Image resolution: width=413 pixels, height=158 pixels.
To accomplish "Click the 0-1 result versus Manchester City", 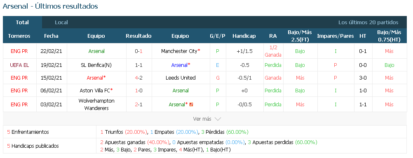I will tap(138, 51).
